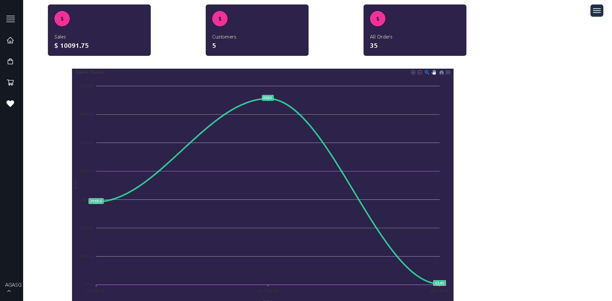Click the Customers count 5
The height and width of the screenshot is (301, 612).
point(214,46)
